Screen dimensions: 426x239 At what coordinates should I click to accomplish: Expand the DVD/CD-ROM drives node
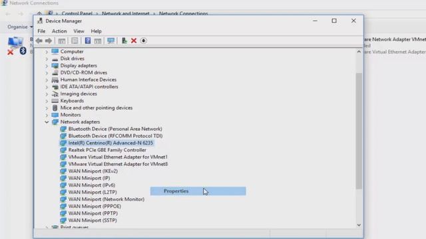(x=47, y=72)
